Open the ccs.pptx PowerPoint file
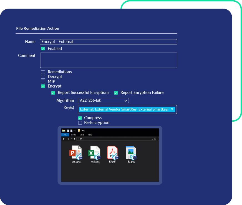Image resolution: width=242 pixels, height=205 pixels. (76, 153)
